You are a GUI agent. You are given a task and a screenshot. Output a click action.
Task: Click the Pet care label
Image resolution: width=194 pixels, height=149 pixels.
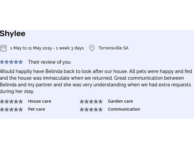tap(36, 109)
